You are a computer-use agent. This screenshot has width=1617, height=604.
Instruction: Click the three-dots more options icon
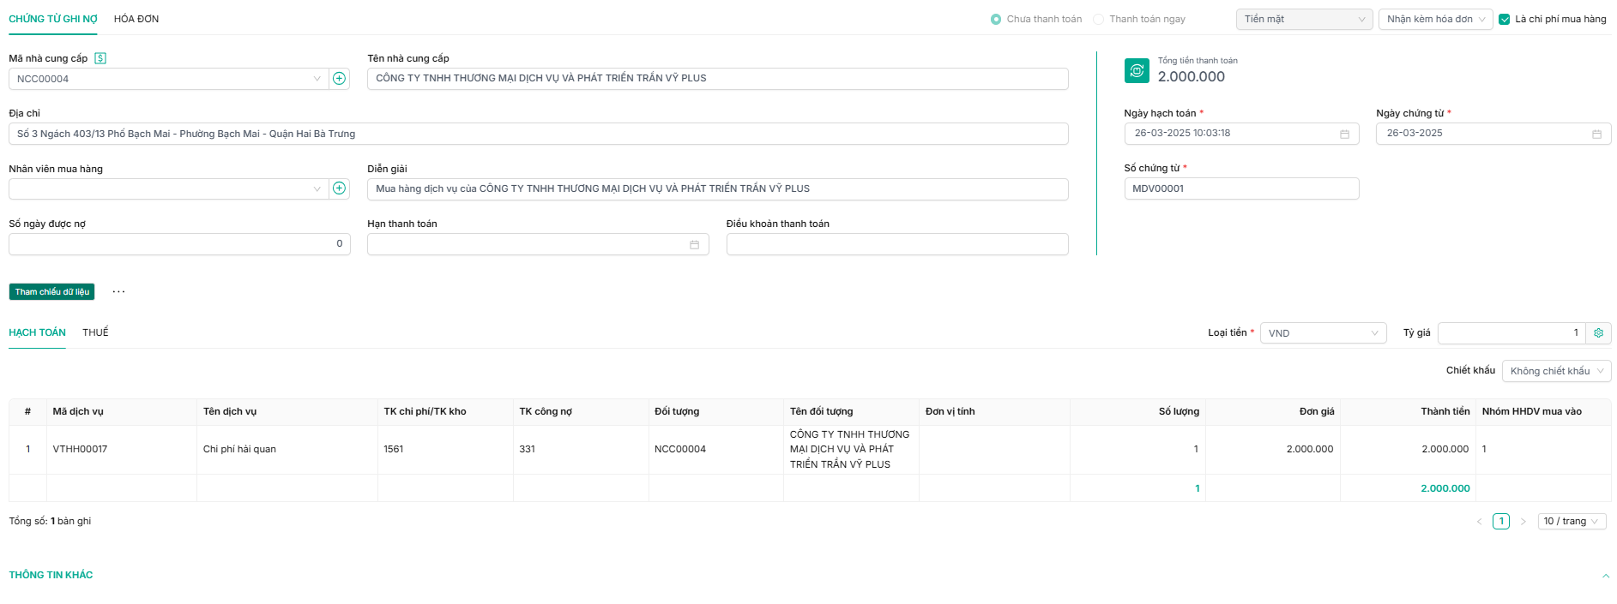[x=118, y=292]
